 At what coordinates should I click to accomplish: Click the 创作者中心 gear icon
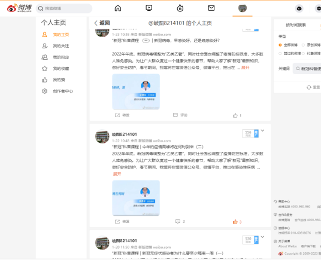click(x=45, y=91)
